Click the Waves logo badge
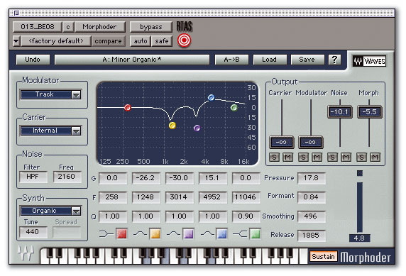 click(370, 61)
